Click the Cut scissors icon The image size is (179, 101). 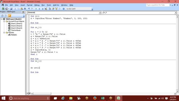click(x=15, y=9)
